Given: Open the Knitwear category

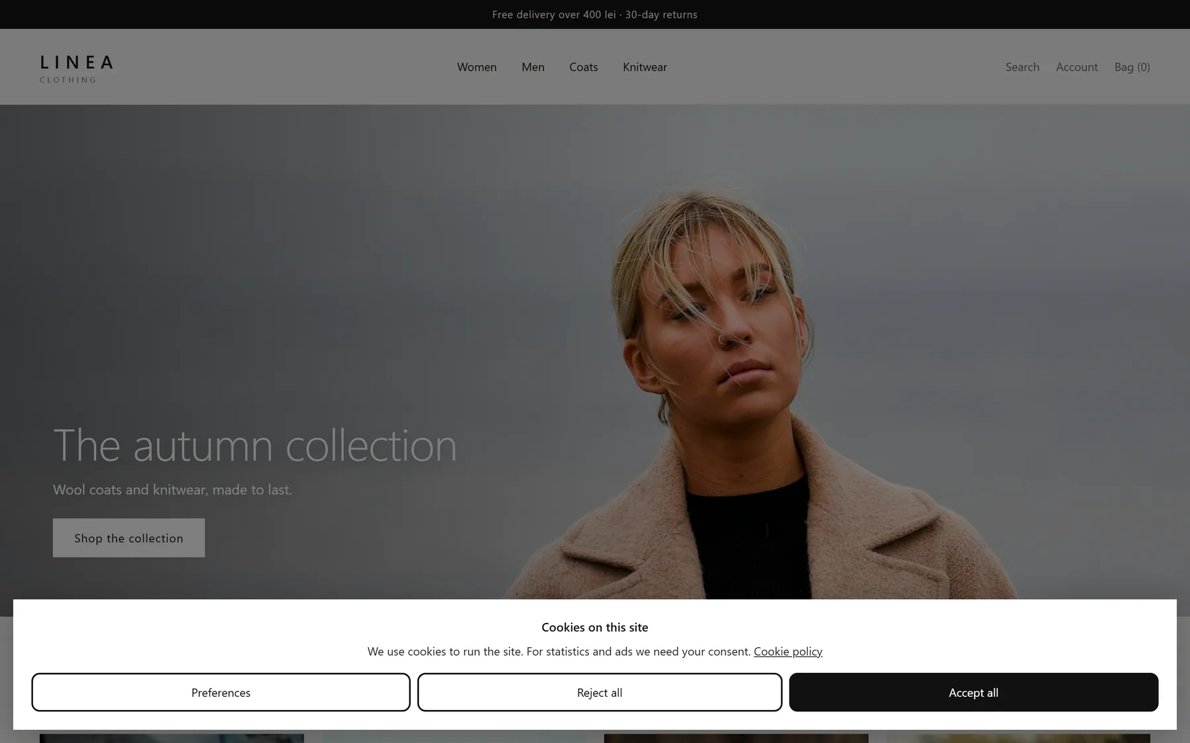Looking at the screenshot, I should coord(645,67).
